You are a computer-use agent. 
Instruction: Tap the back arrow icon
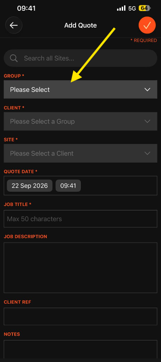pos(14,25)
